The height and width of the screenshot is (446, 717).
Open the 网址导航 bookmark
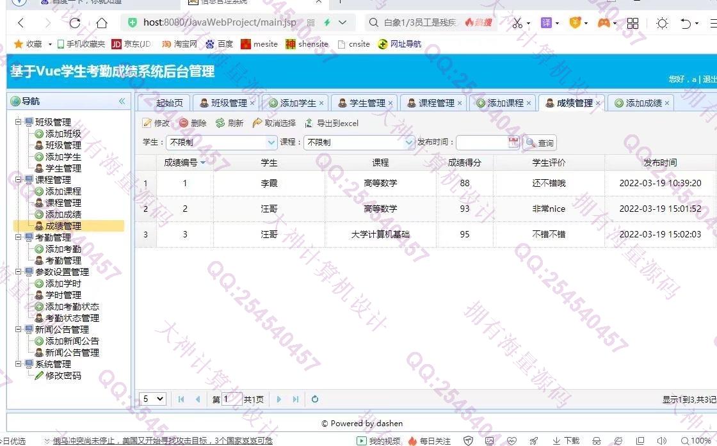(399, 44)
